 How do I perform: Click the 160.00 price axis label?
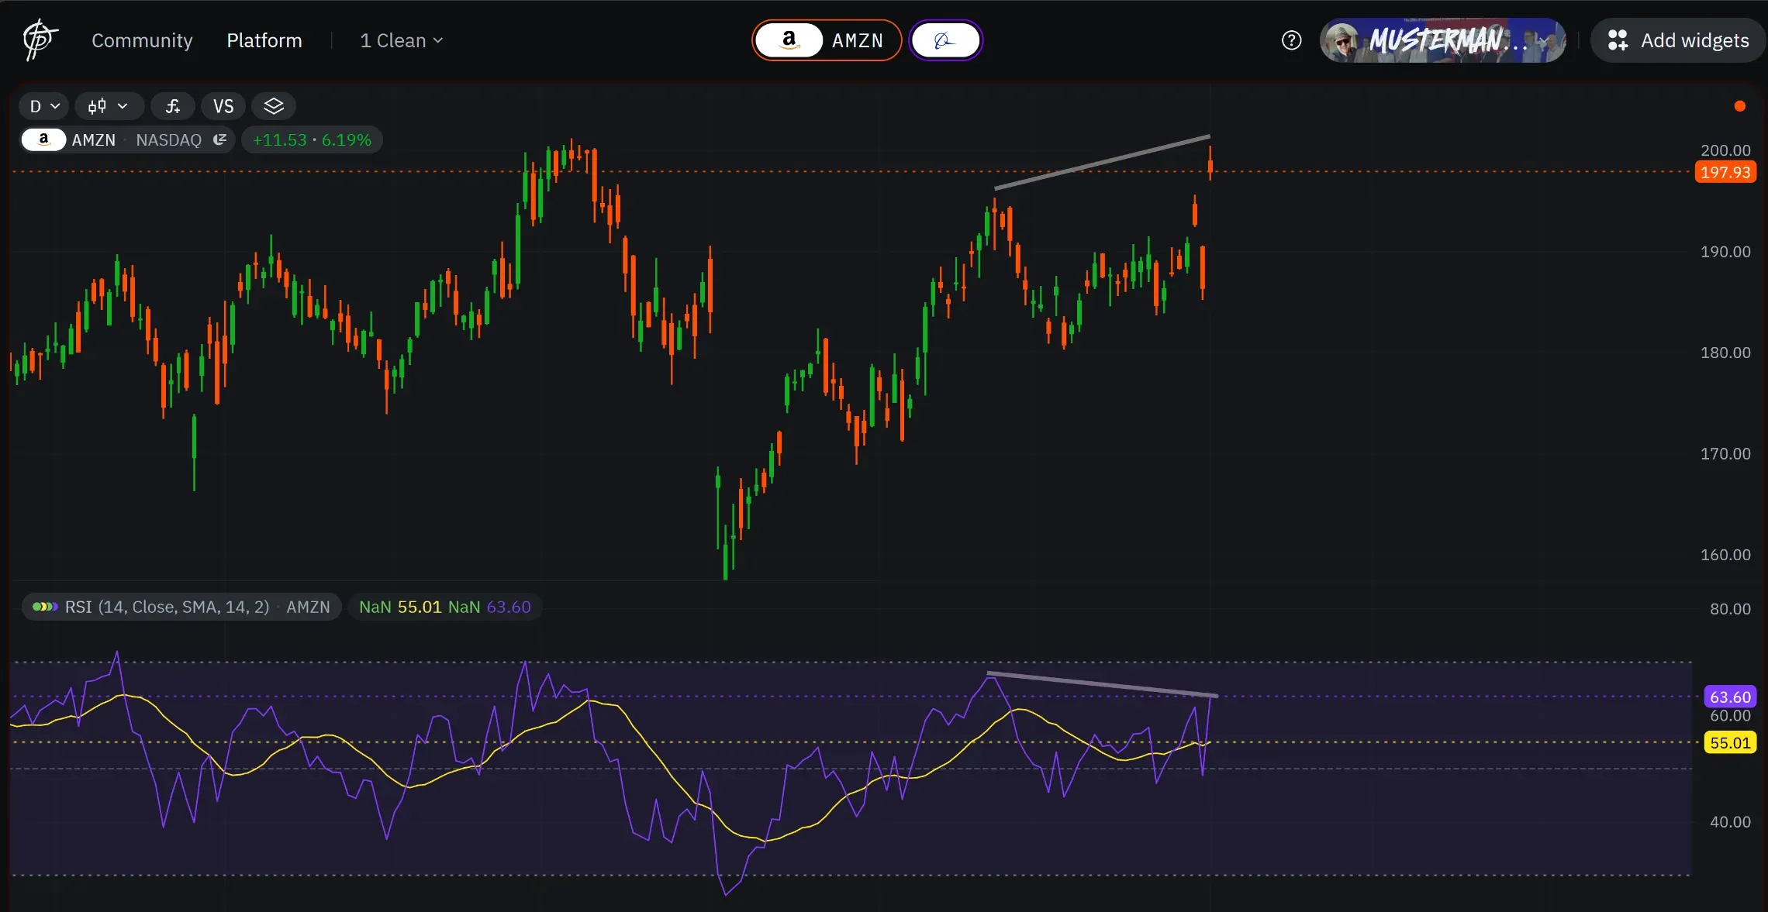click(1725, 555)
